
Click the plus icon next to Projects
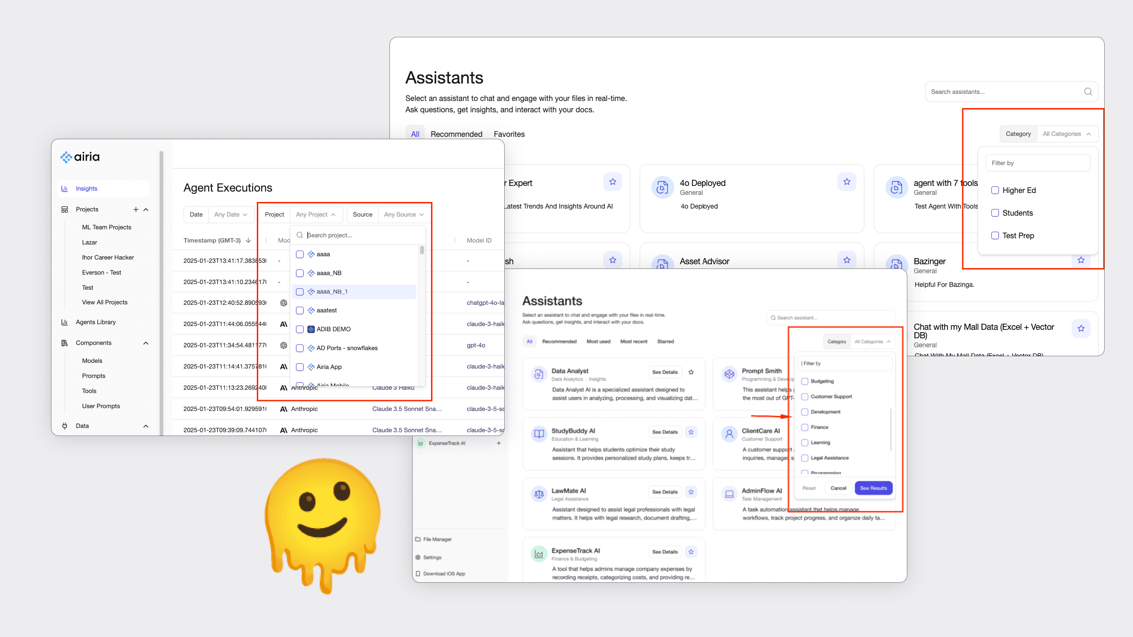[x=135, y=210]
